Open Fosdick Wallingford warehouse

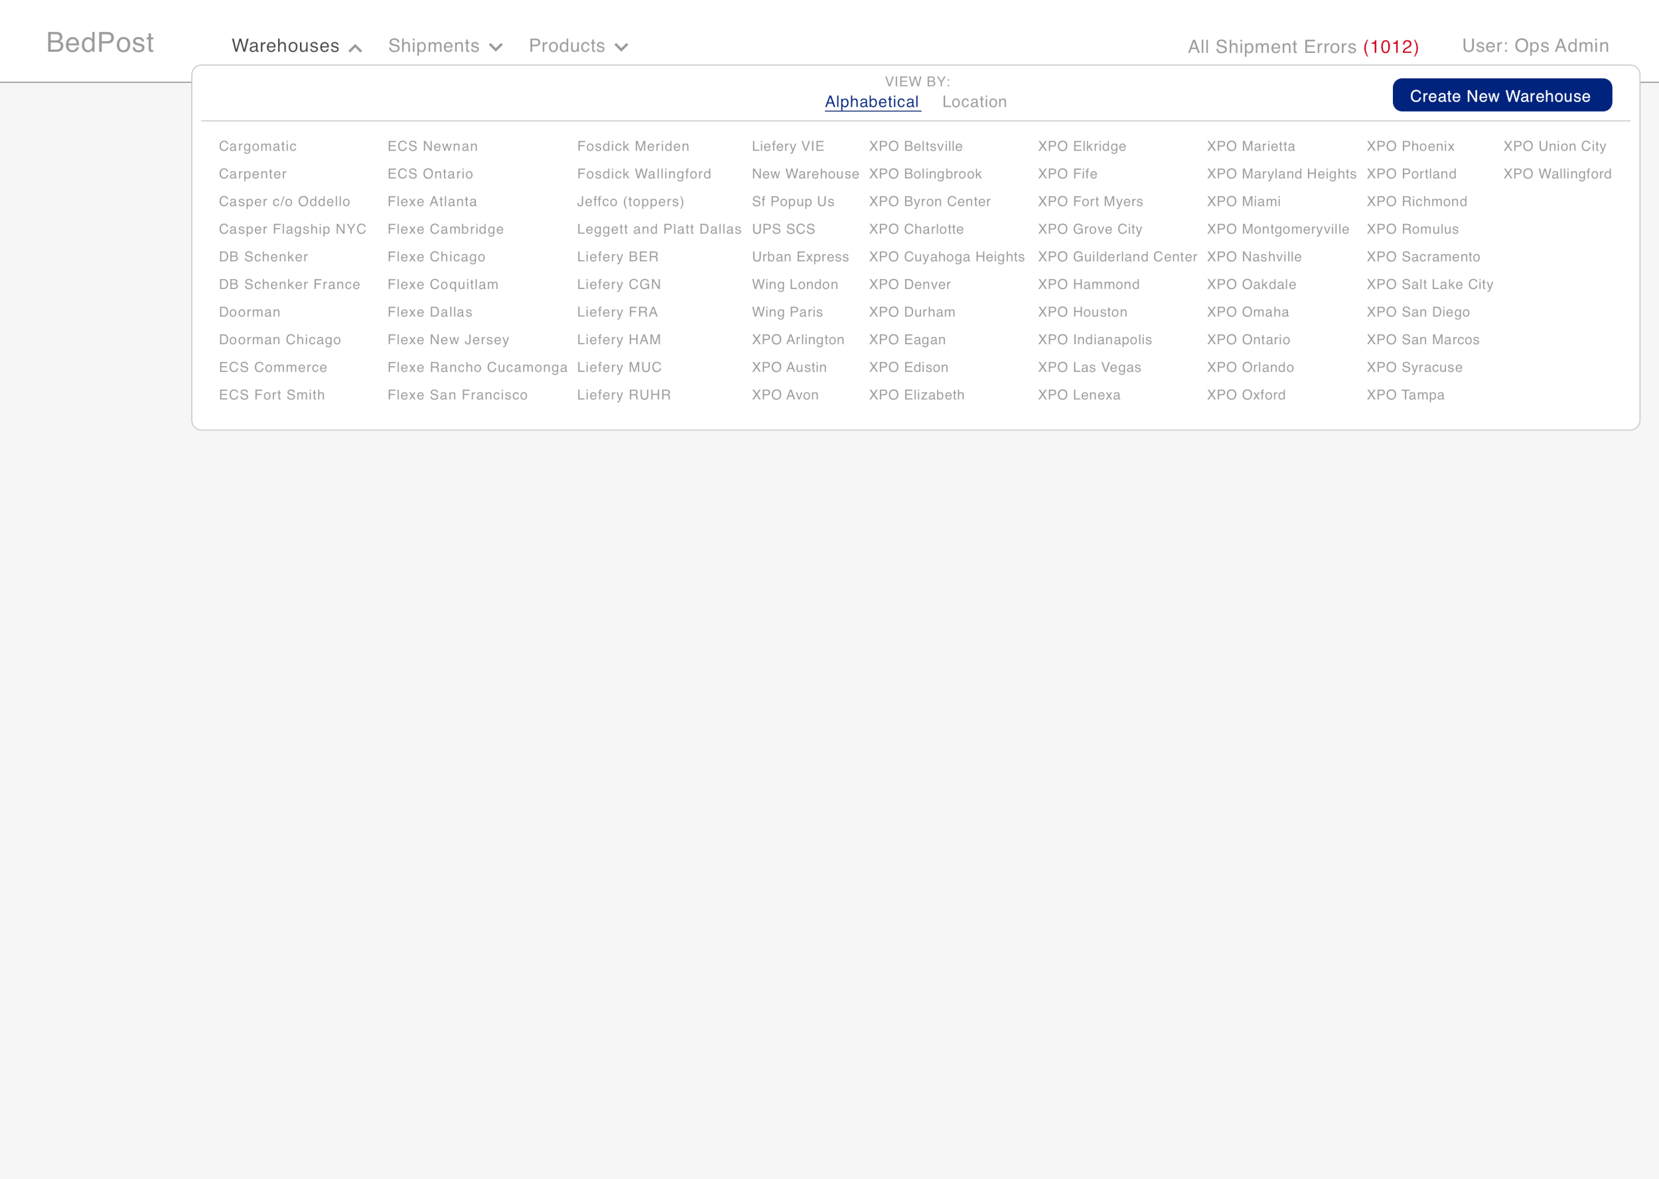coord(644,174)
